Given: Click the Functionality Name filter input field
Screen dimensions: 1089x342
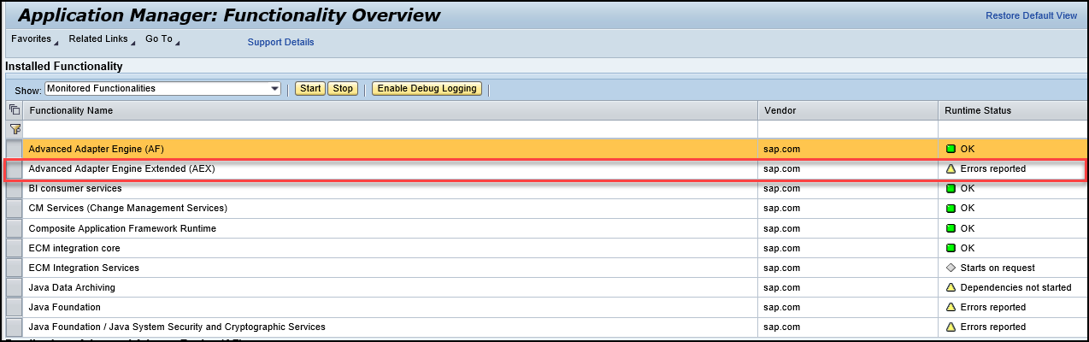Looking at the screenshot, I should tap(390, 129).
